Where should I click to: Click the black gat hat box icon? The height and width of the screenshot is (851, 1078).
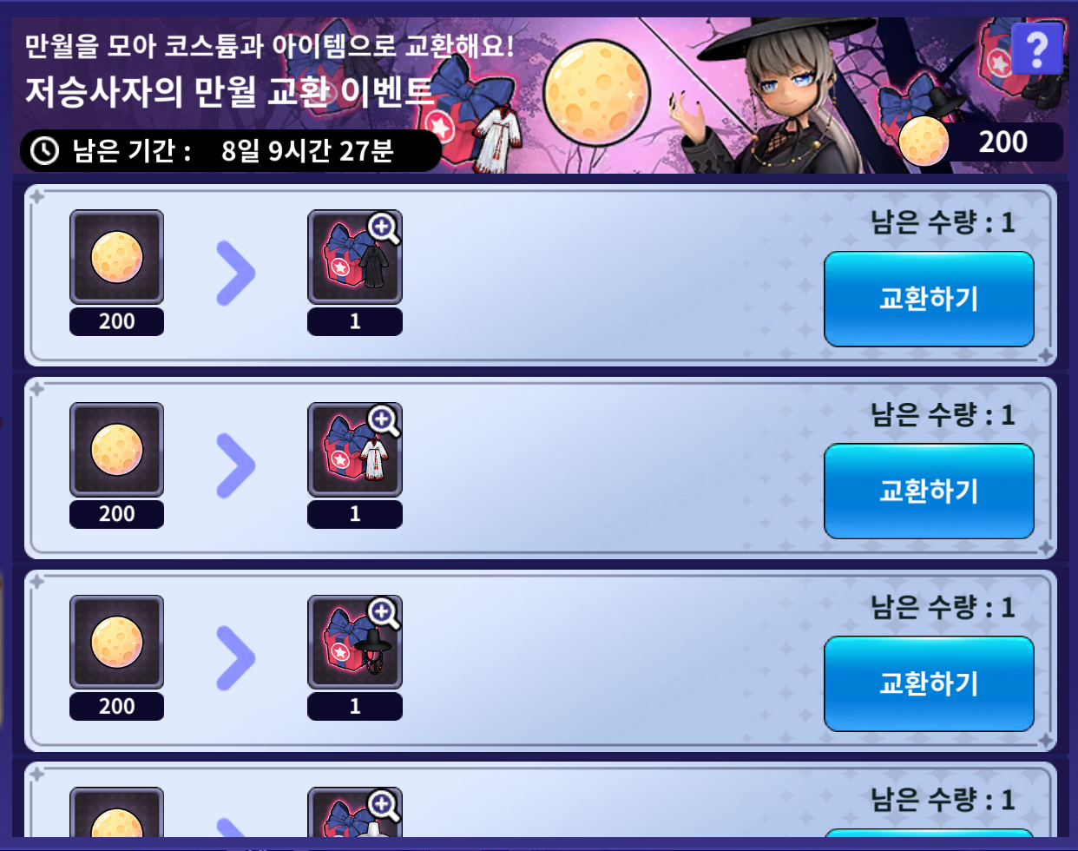click(355, 643)
